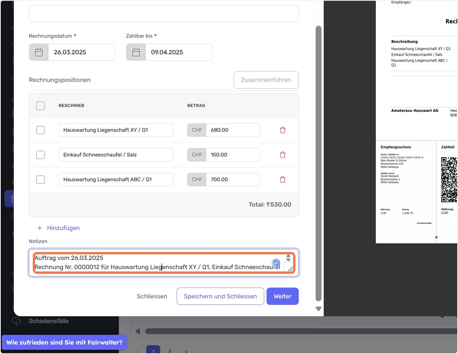Click the Total: 1'530.00 text
This screenshot has height=354, width=458.
(270, 205)
